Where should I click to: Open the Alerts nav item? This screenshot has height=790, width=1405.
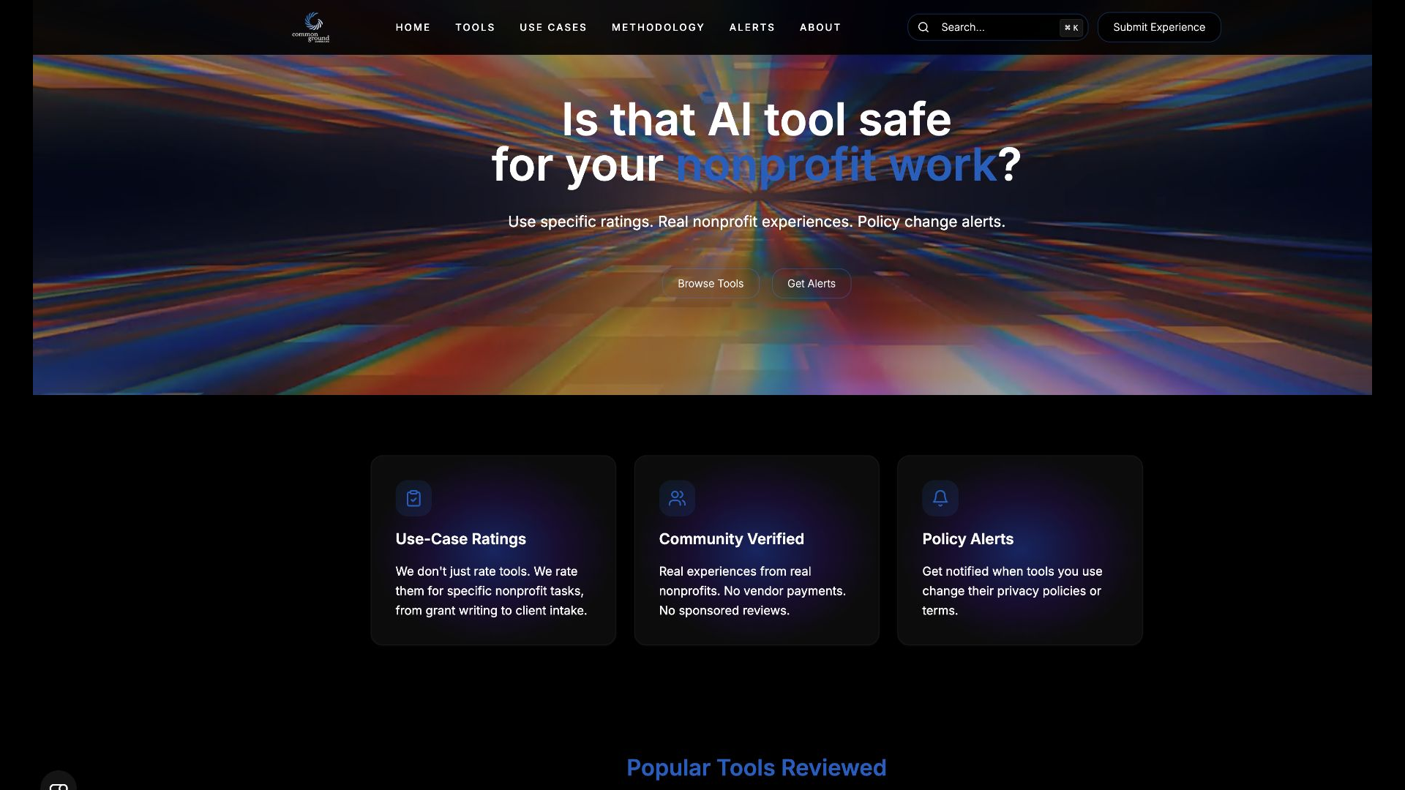pyautogui.click(x=752, y=27)
